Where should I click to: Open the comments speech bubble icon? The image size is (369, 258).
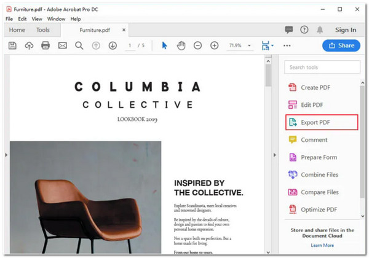tap(289, 29)
